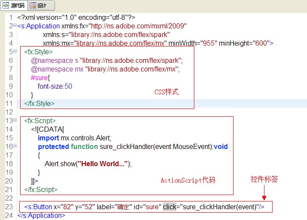Click the id="sure" attribute
307x220 pixels.
click(147, 207)
